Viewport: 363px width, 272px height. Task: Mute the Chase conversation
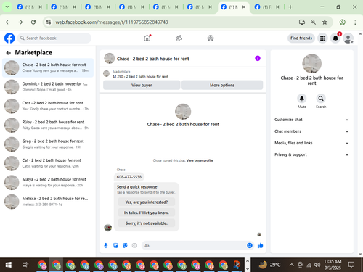(x=302, y=99)
